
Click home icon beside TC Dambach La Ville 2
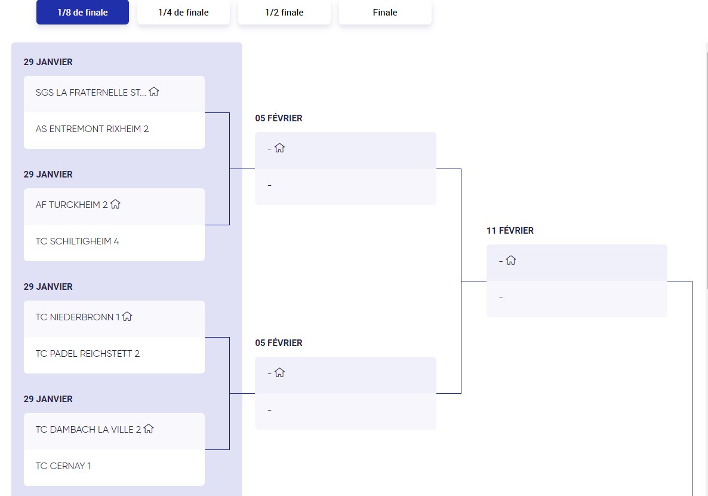149,429
